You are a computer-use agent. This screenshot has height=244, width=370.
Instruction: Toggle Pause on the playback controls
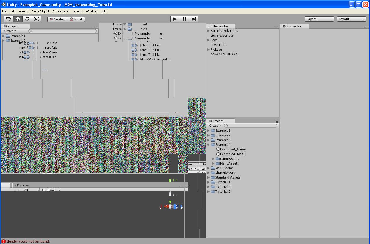pos(184,19)
